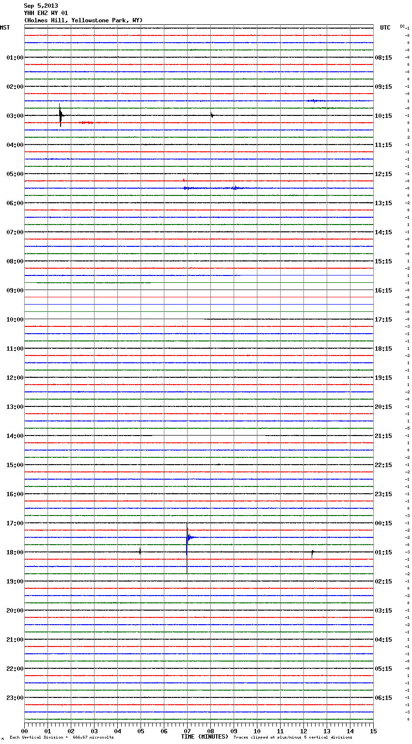This screenshot has height=744, width=412.
Task: Click the 'Each Vertical Division' scale note
Action: pos(62,738)
